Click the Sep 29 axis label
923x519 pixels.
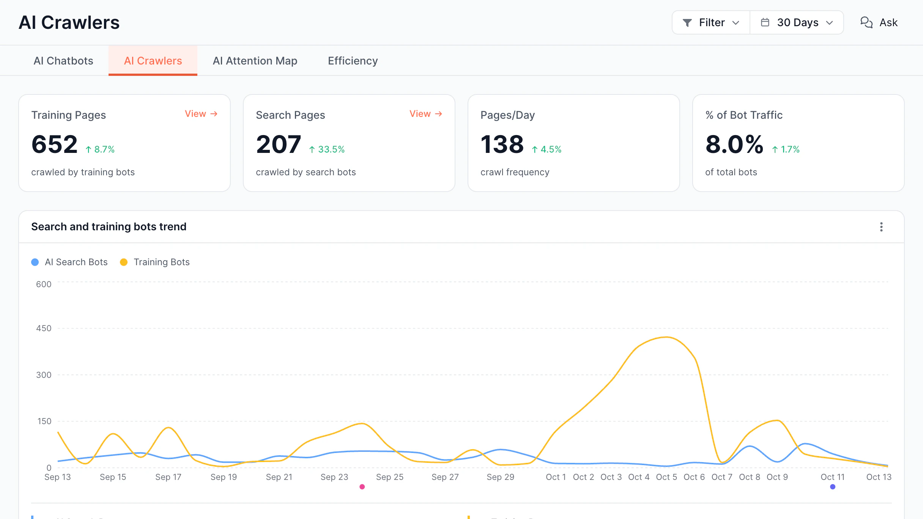(x=501, y=477)
